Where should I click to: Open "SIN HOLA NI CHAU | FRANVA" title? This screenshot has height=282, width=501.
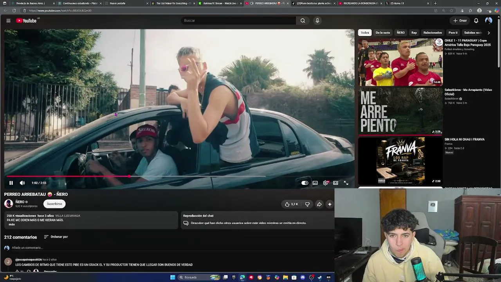(465, 139)
